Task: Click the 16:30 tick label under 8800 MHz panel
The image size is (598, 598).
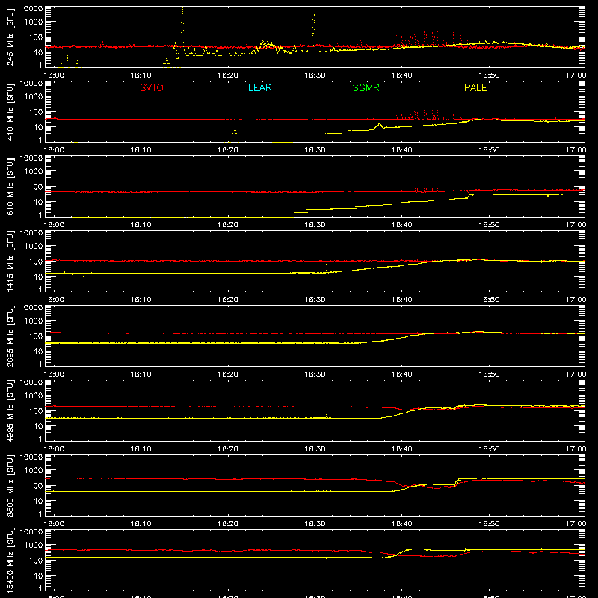Action: pyautogui.click(x=315, y=524)
